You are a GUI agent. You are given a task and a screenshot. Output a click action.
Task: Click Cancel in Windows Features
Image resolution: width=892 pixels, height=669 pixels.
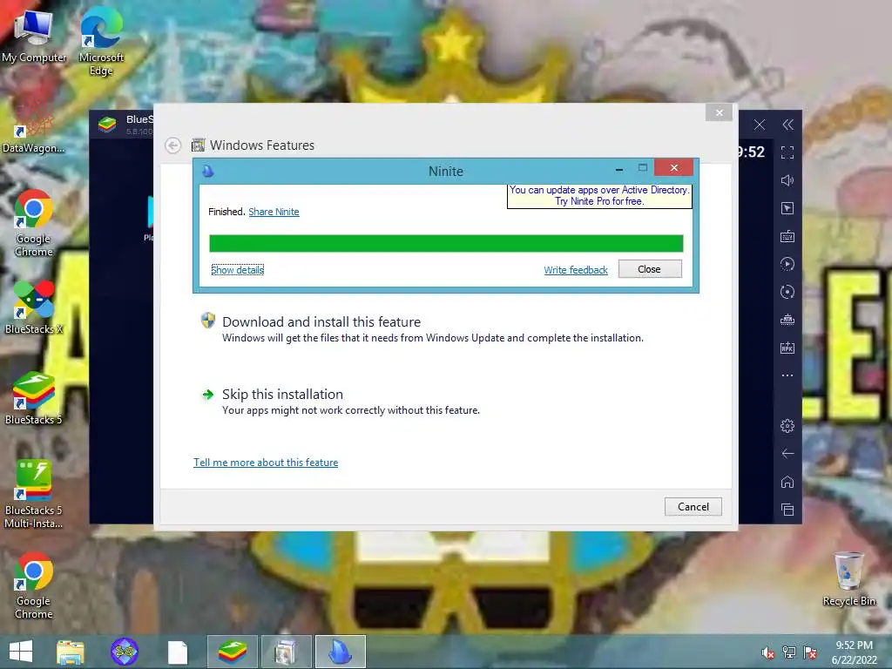[x=693, y=507]
